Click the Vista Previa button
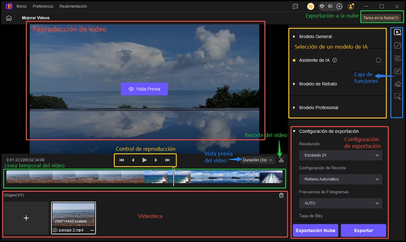406x242 pixels. [144, 89]
